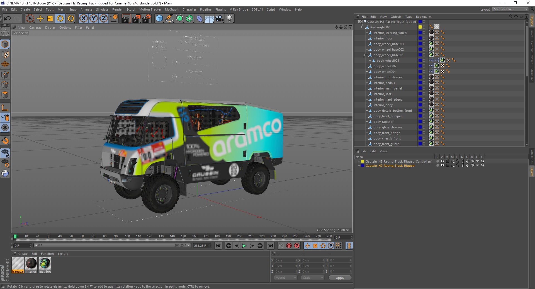Open the MoGraph menu
Image resolution: width=535 pixels, height=289 pixels.
point(172,9)
